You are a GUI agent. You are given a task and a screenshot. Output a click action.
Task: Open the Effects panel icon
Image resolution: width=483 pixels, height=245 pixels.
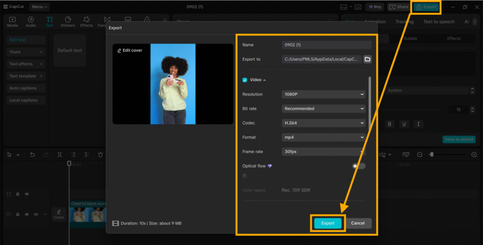tap(86, 22)
